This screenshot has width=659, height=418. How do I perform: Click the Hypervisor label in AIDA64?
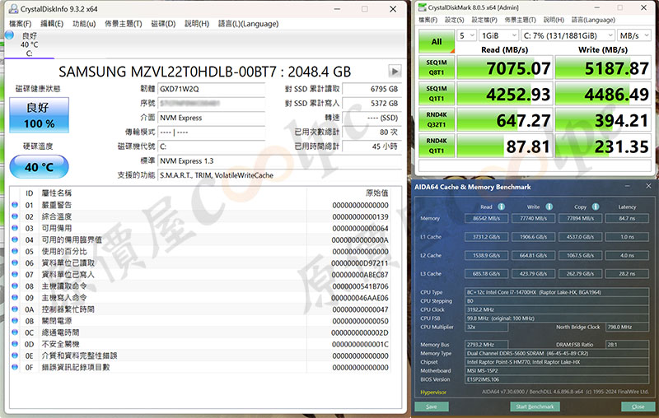point(433,392)
